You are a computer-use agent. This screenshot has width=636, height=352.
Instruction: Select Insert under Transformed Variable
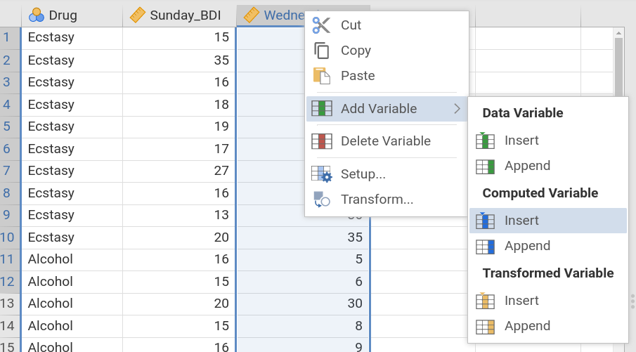[x=548, y=301]
